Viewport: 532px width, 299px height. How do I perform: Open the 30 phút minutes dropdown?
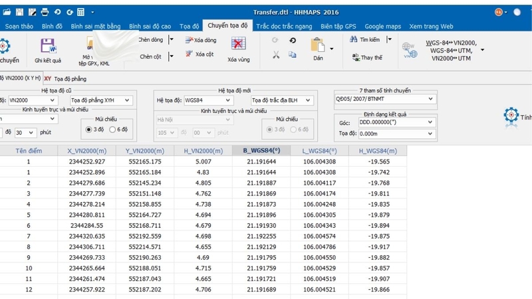point(25,132)
